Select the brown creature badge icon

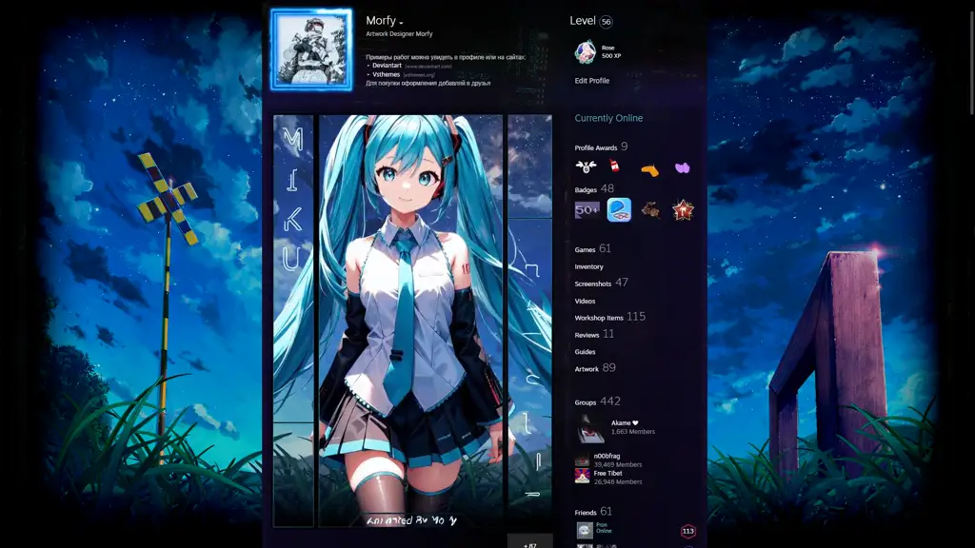coord(650,211)
